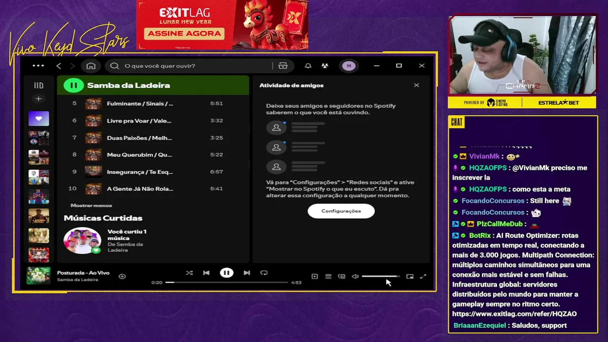Play track Meu Querubim / Qu
The width and height of the screenshot is (608, 342).
(x=153, y=155)
